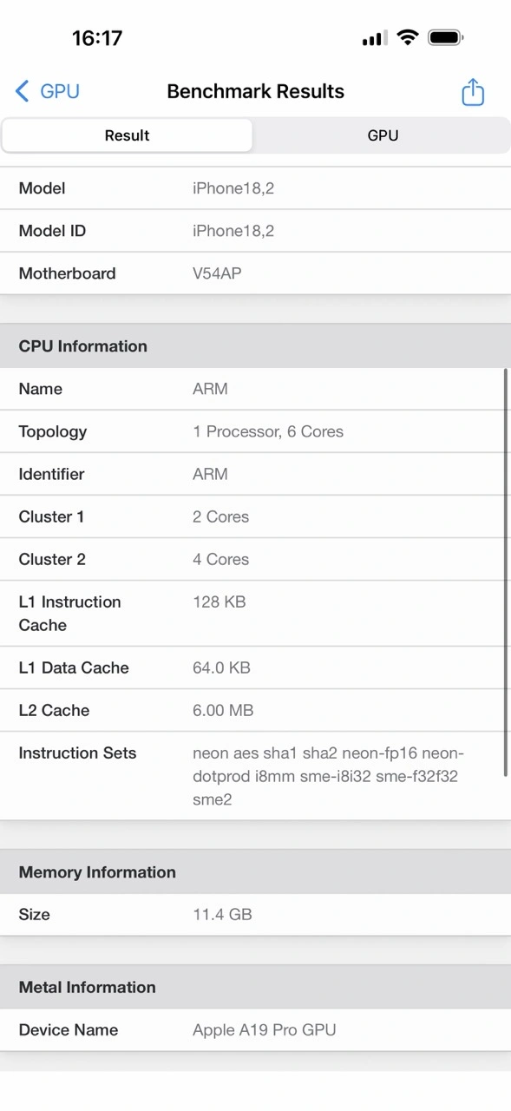Select the Topology row listing 6 Cores
The image size is (511, 1111).
(x=255, y=431)
